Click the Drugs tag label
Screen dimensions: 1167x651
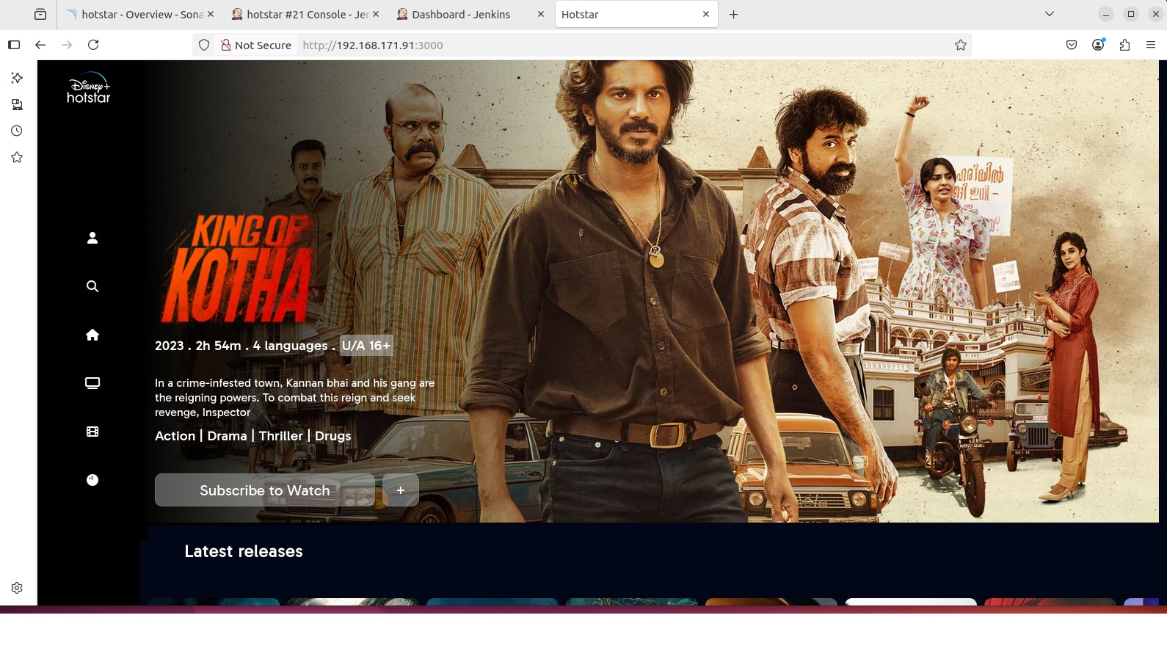pyautogui.click(x=333, y=436)
